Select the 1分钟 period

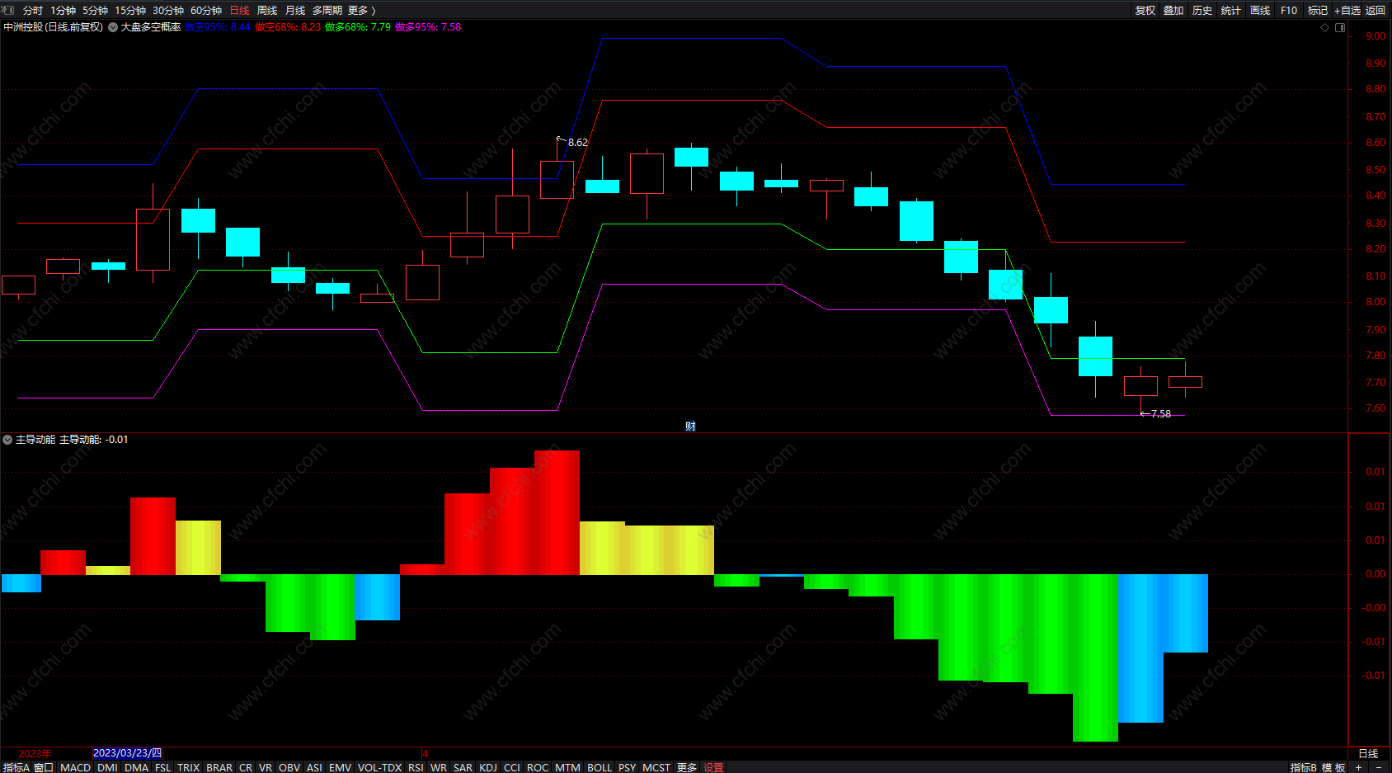(63, 11)
